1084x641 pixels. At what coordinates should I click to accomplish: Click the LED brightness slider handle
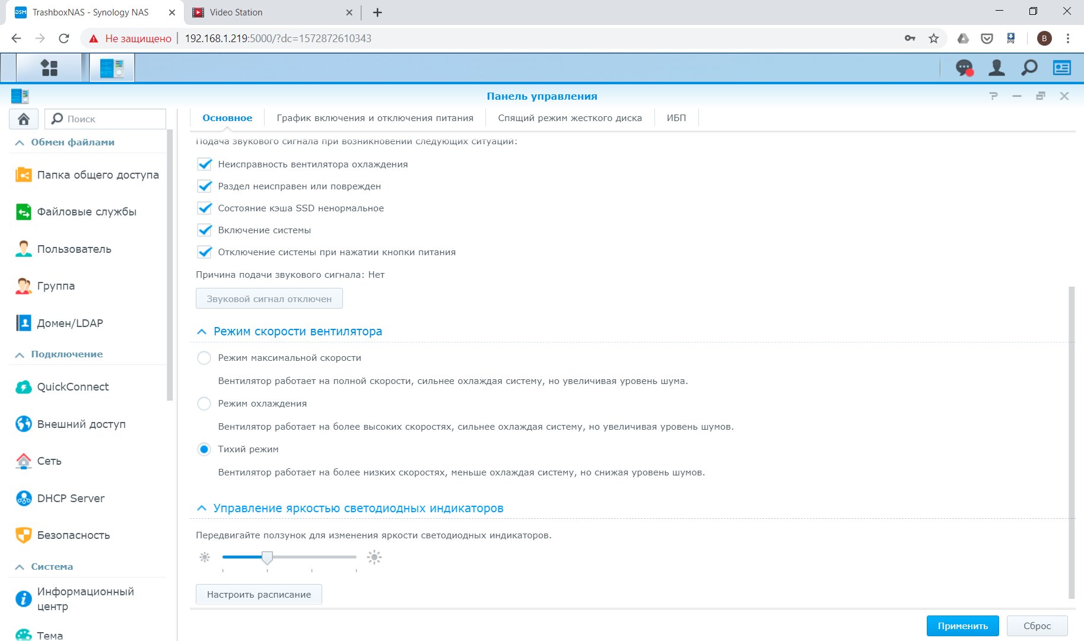pos(267,557)
